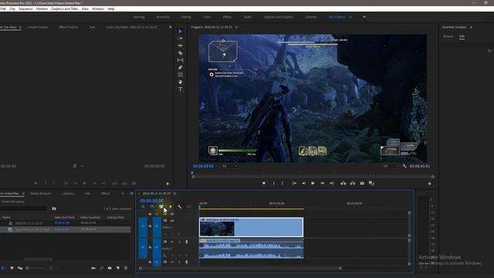The height and width of the screenshot is (278, 494).
Task: Open the Clip menu
Action: [x=12, y=8]
